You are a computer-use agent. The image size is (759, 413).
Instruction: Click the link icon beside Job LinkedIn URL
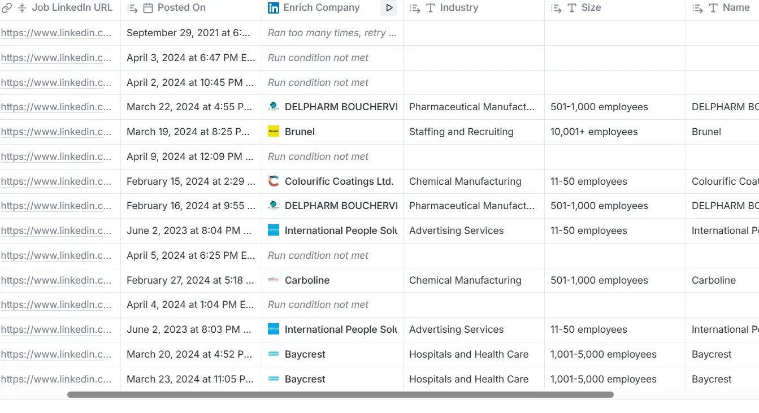[x=7, y=8]
